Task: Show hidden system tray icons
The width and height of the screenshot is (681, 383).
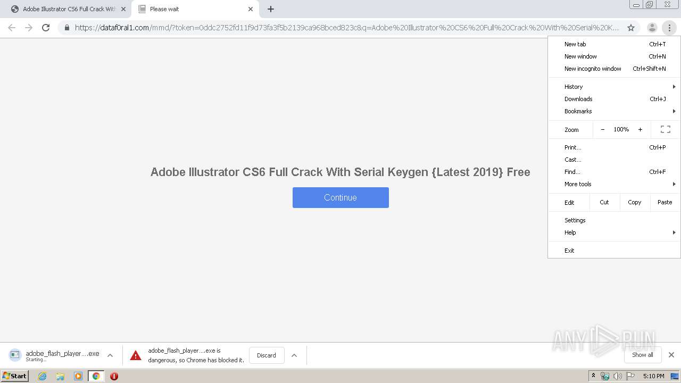Action: [x=593, y=376]
